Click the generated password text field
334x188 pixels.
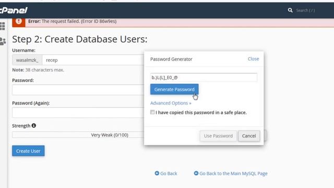(x=204, y=77)
